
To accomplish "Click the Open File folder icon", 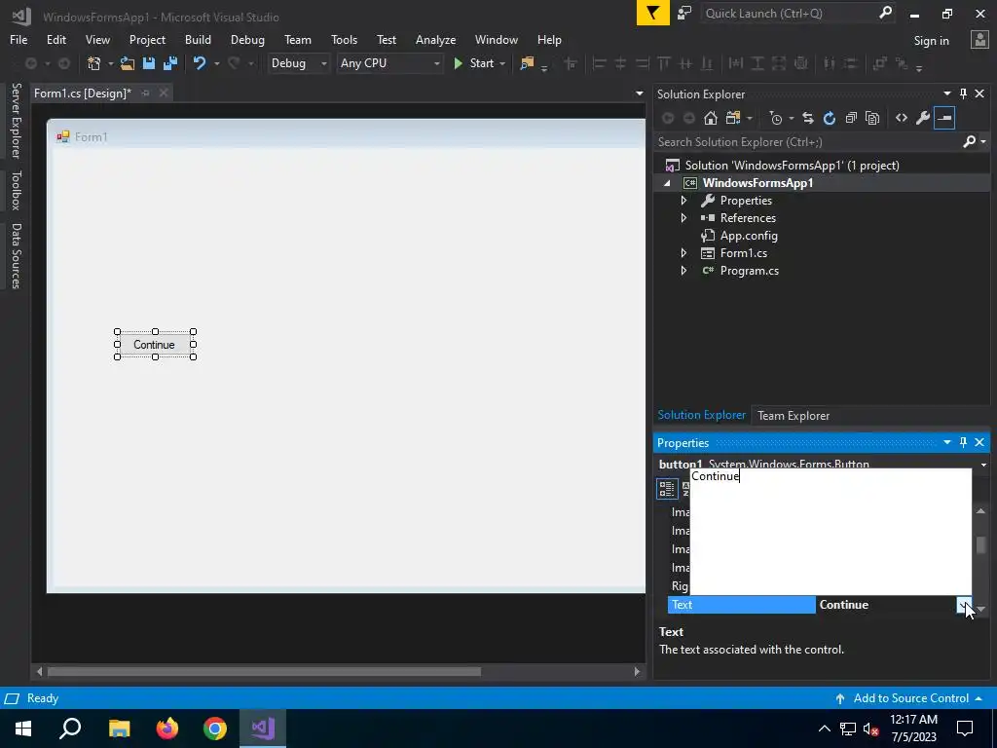I will 128,63.
